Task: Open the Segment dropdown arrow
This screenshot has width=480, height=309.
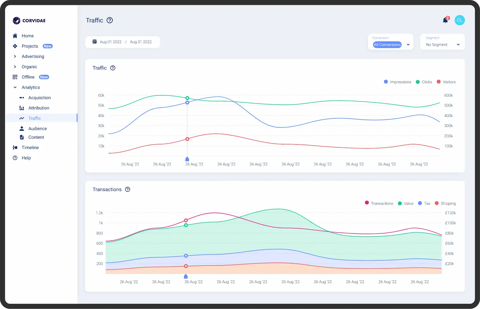Action: click(x=458, y=45)
